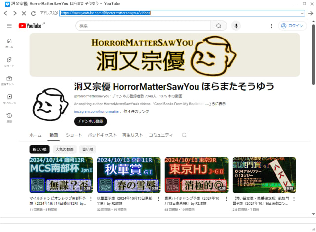
Task: Click the channel avatar face drawing
Action: 50,104
